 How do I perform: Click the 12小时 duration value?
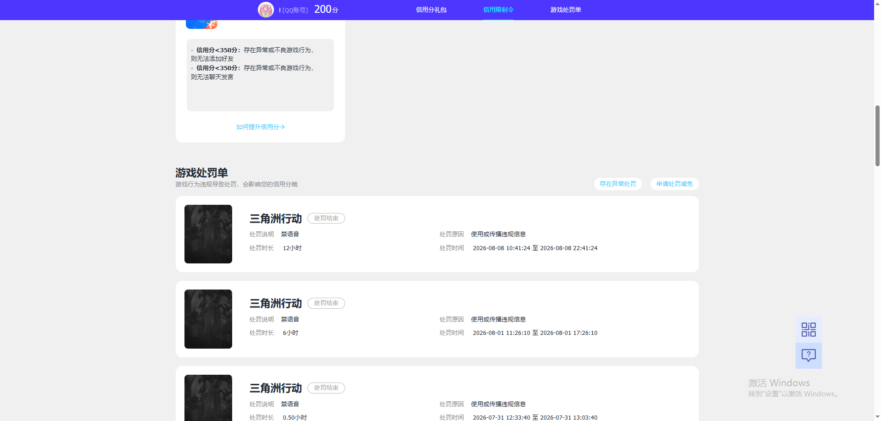(x=292, y=248)
